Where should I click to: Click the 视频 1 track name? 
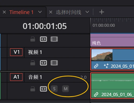(35, 52)
